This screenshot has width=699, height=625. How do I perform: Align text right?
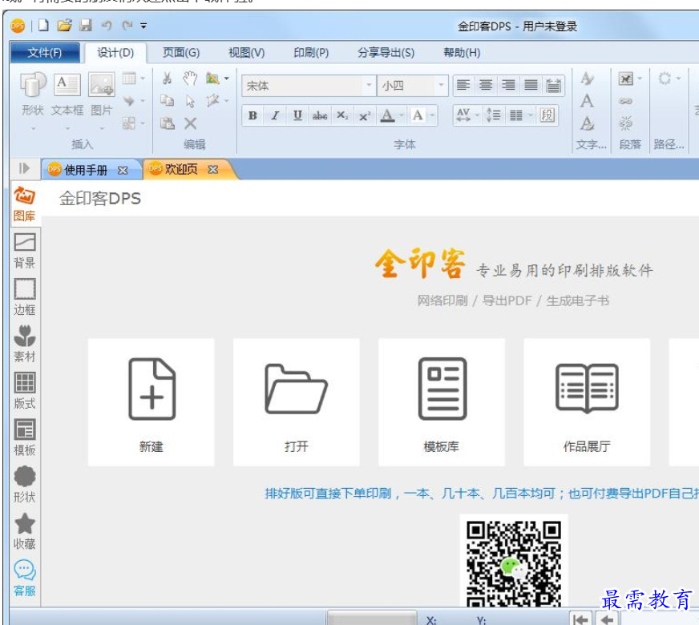pos(508,85)
